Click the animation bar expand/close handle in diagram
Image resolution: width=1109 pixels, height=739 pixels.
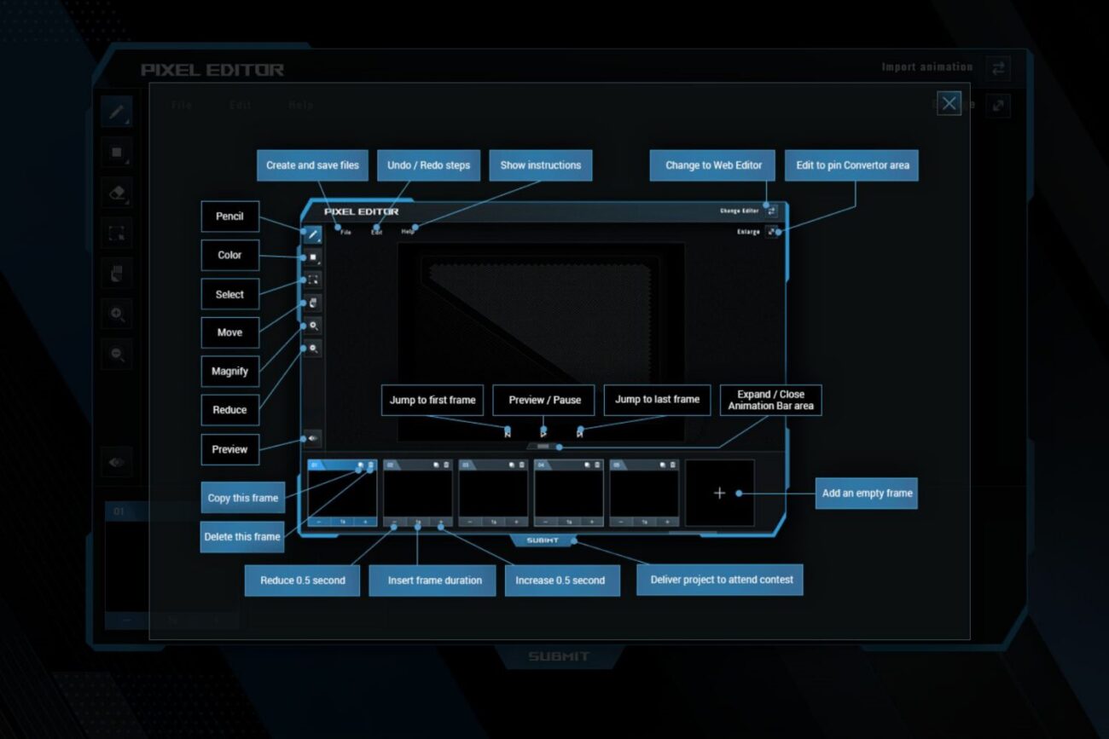click(x=543, y=446)
